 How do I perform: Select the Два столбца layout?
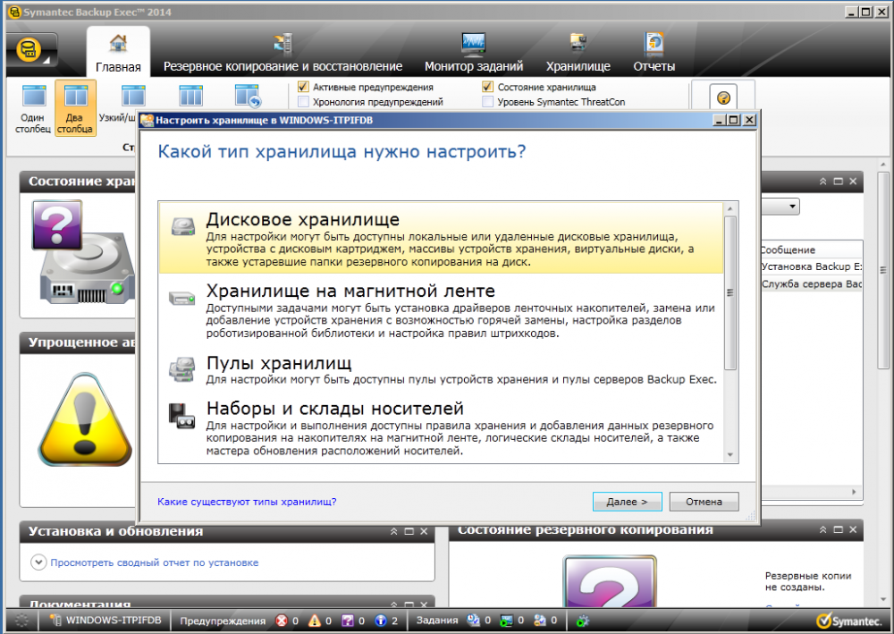coord(75,108)
